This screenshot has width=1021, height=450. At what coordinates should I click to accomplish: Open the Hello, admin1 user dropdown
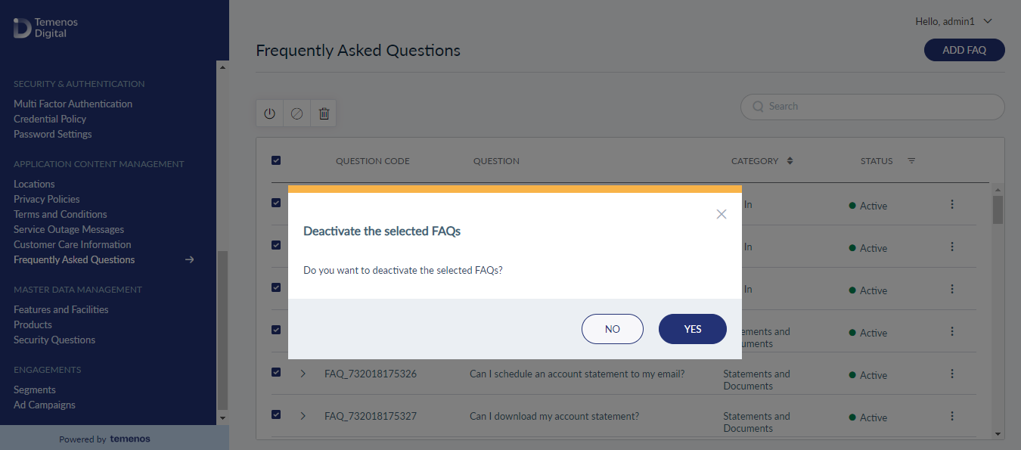click(x=954, y=22)
